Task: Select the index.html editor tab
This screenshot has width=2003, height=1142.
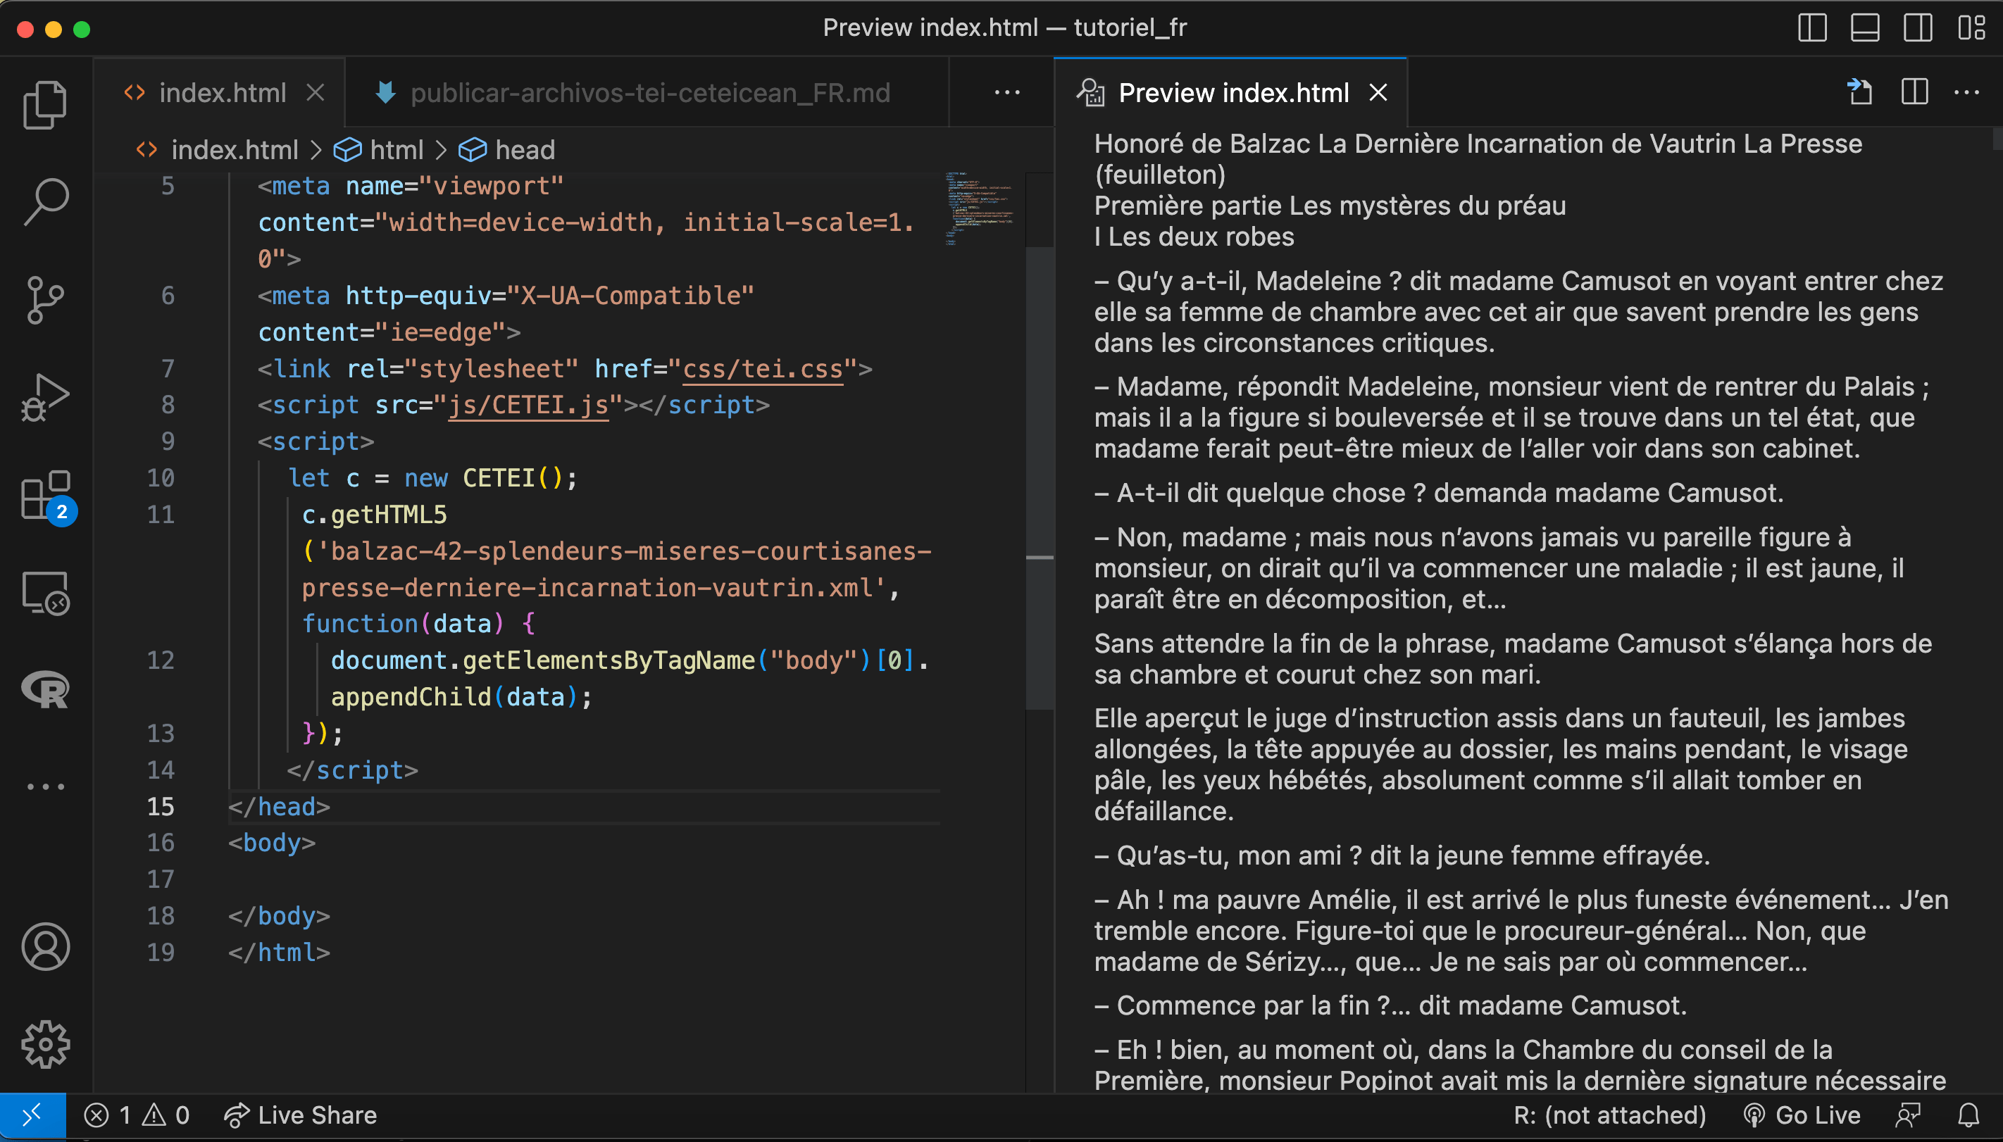Action: [x=222, y=92]
